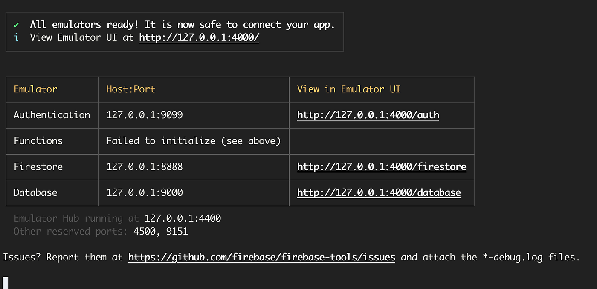
Task: Click the green checkmark before All emulators ready
Action: [x=17, y=25]
